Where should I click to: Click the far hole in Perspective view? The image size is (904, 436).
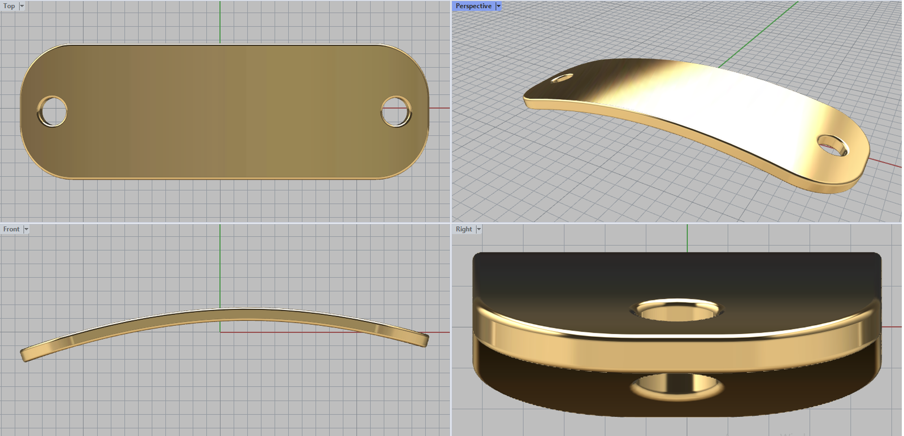tap(562, 78)
